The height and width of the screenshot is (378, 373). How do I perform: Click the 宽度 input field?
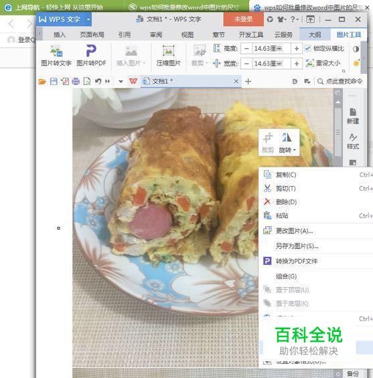point(271,64)
